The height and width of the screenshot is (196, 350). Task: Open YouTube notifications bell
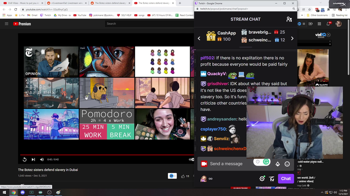[x=328, y=23]
